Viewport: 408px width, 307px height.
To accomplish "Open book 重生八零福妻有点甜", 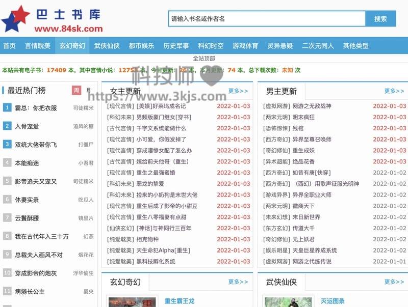I will 161,217.
